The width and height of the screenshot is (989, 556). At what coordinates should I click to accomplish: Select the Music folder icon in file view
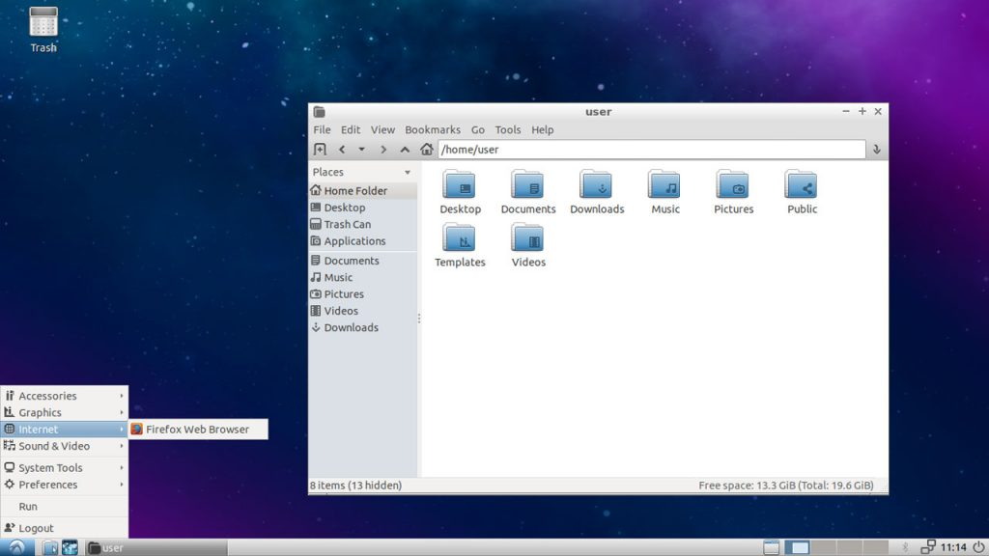664,184
